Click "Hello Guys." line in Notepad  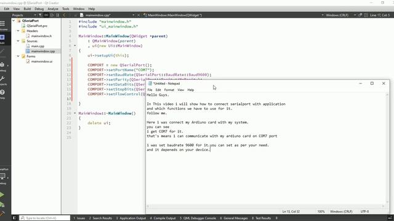(158, 95)
